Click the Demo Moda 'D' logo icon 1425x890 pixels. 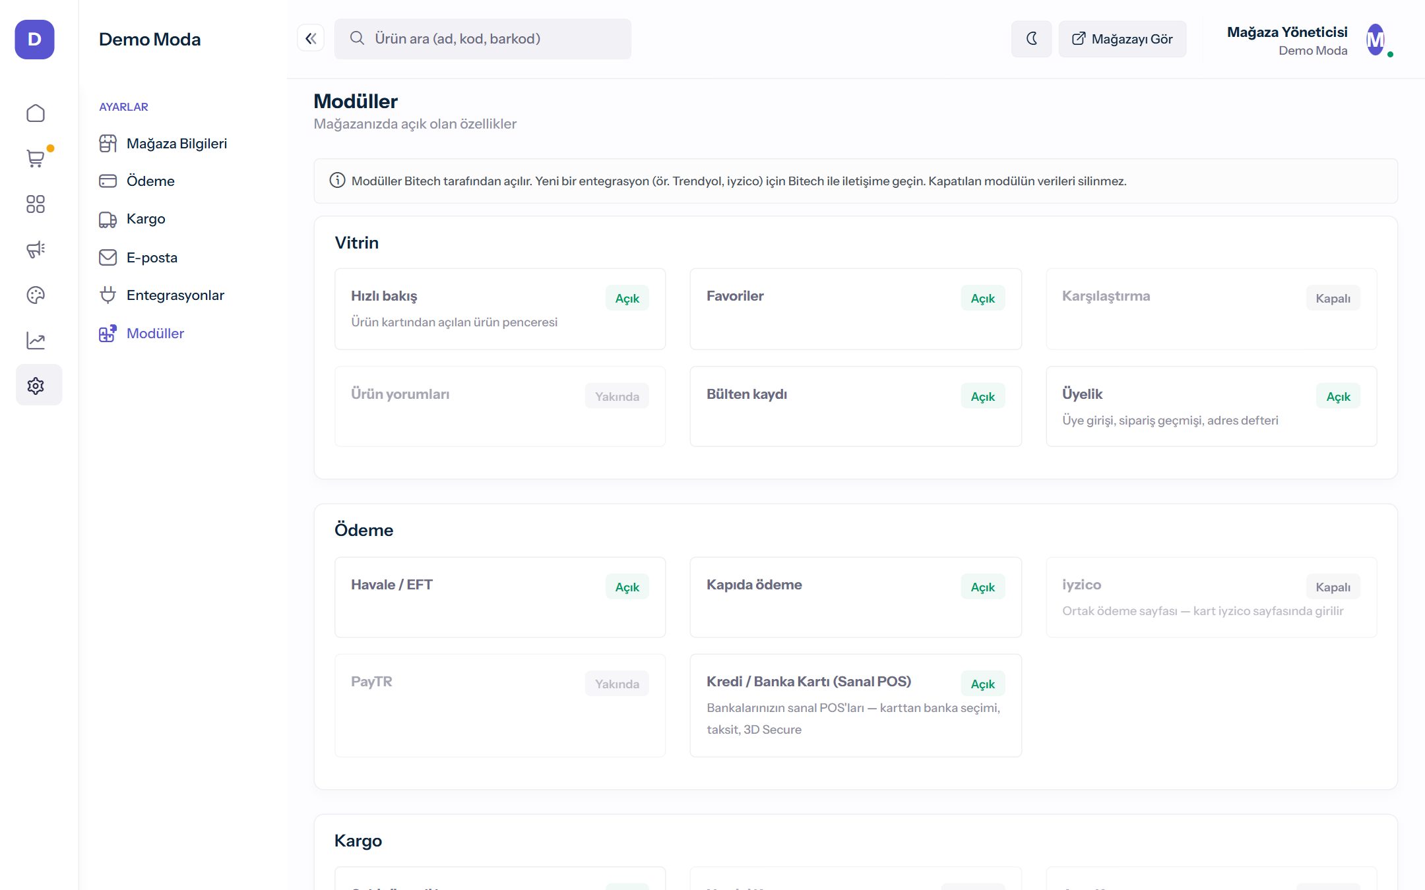(34, 40)
